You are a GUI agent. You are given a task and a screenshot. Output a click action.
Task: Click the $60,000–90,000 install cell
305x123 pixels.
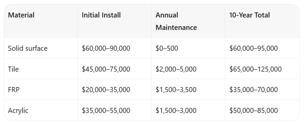click(106, 48)
